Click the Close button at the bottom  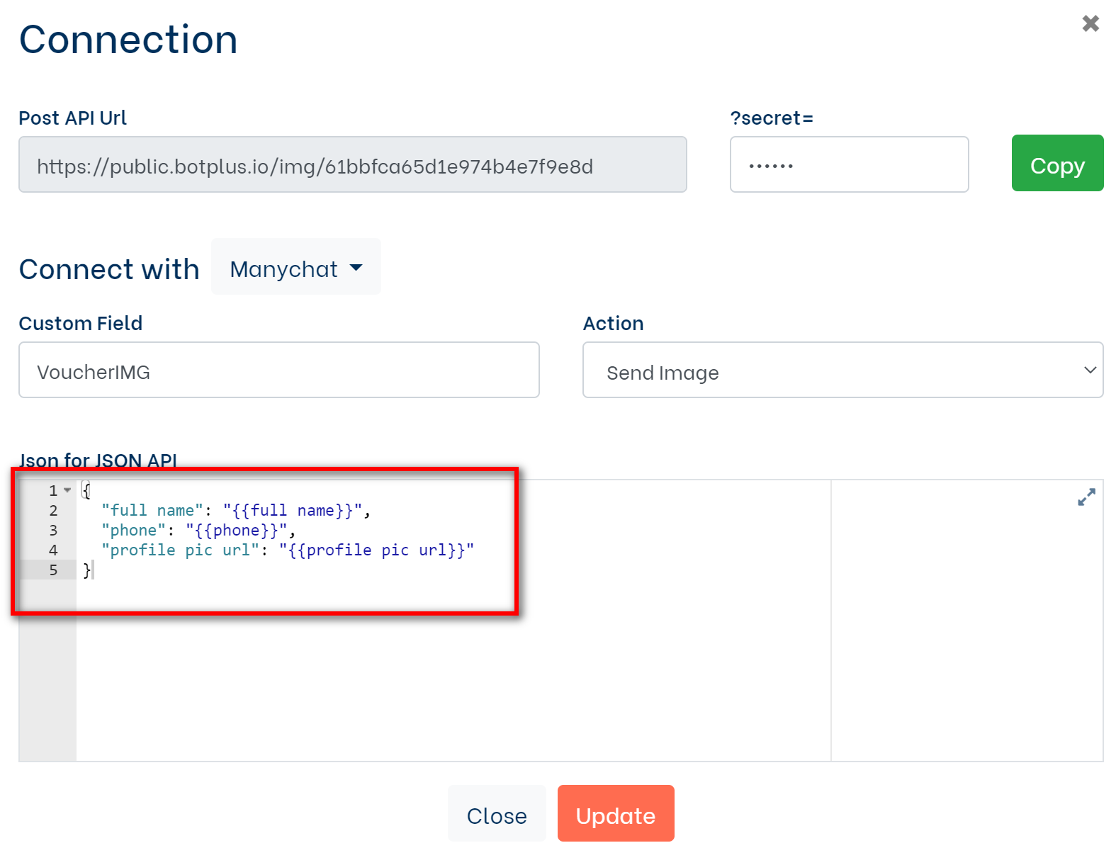pos(496,814)
